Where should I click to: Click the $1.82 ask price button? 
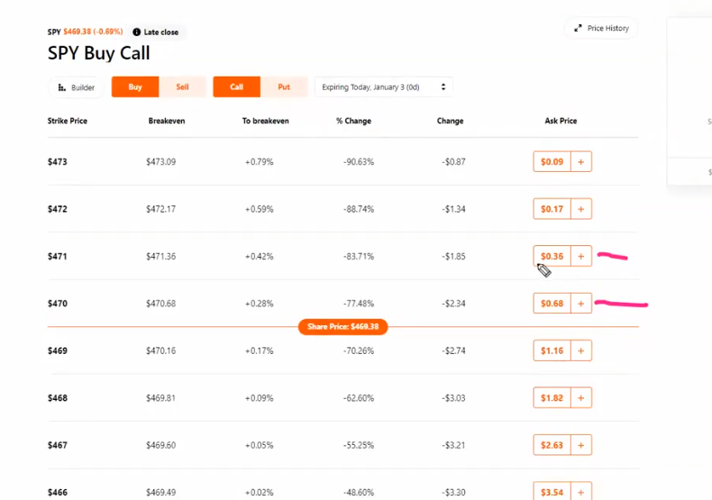pos(552,397)
